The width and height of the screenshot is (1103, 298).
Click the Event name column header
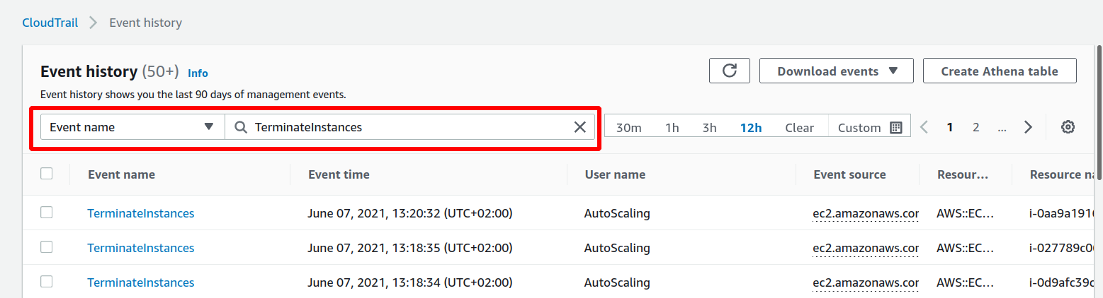121,174
